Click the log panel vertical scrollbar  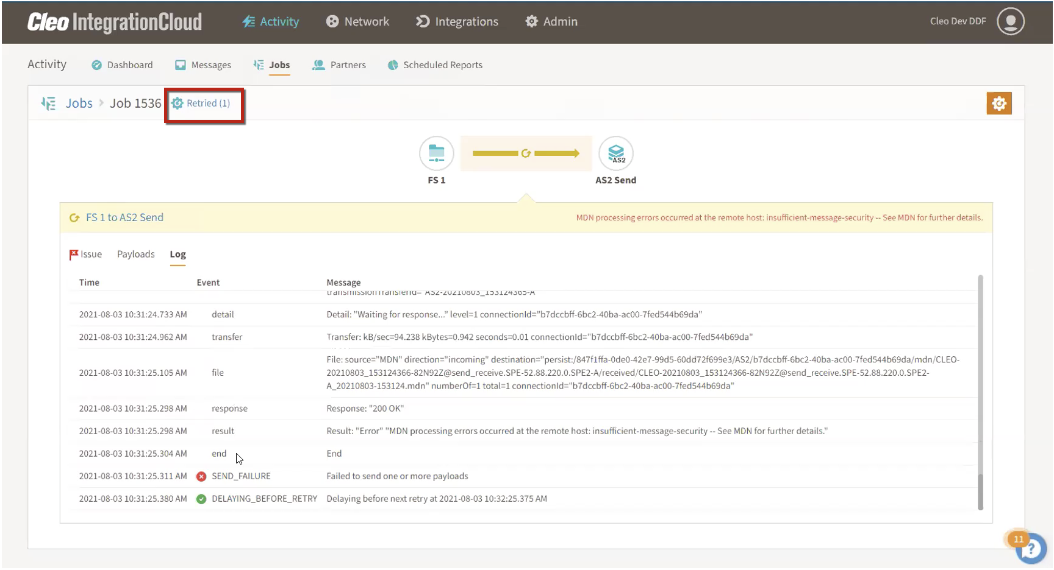point(981,393)
